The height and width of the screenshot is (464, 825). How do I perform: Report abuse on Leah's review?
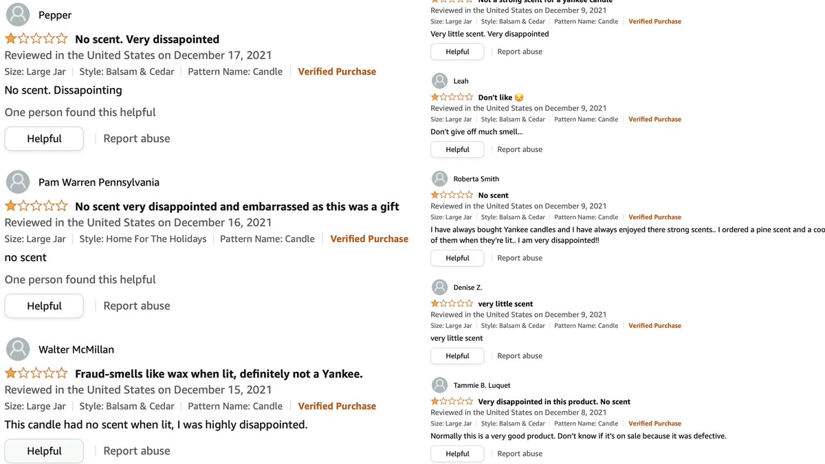520,149
